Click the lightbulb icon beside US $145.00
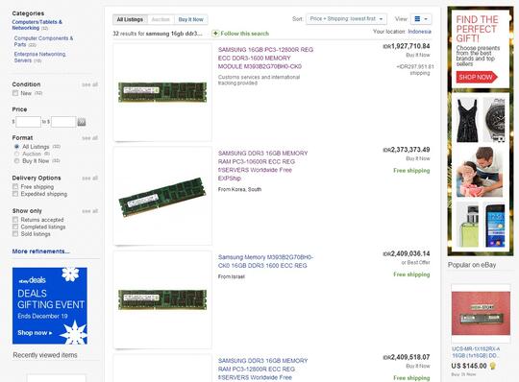 tap(492, 366)
